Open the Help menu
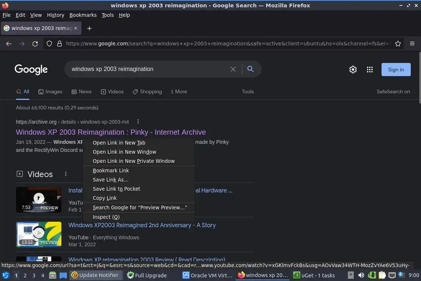Screen dimensions: 421x281 124,15
